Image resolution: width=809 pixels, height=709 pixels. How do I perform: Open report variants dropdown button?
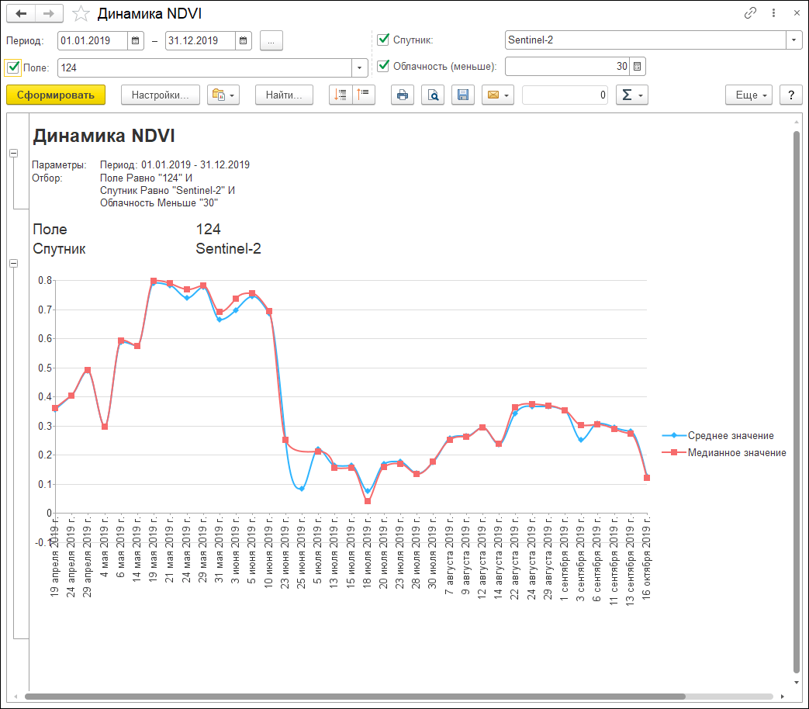tap(223, 95)
